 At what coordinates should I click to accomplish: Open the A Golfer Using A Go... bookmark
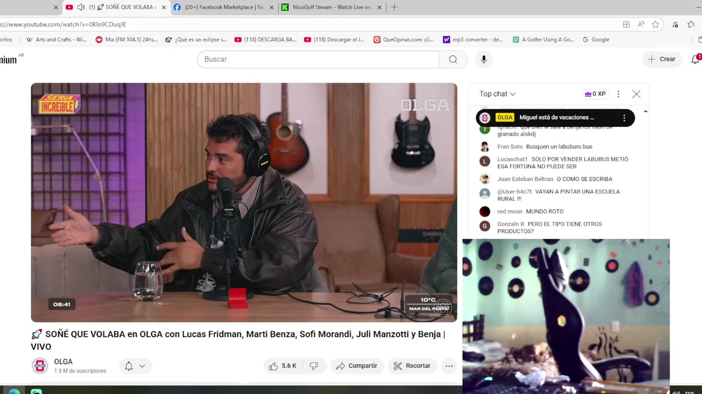click(544, 39)
